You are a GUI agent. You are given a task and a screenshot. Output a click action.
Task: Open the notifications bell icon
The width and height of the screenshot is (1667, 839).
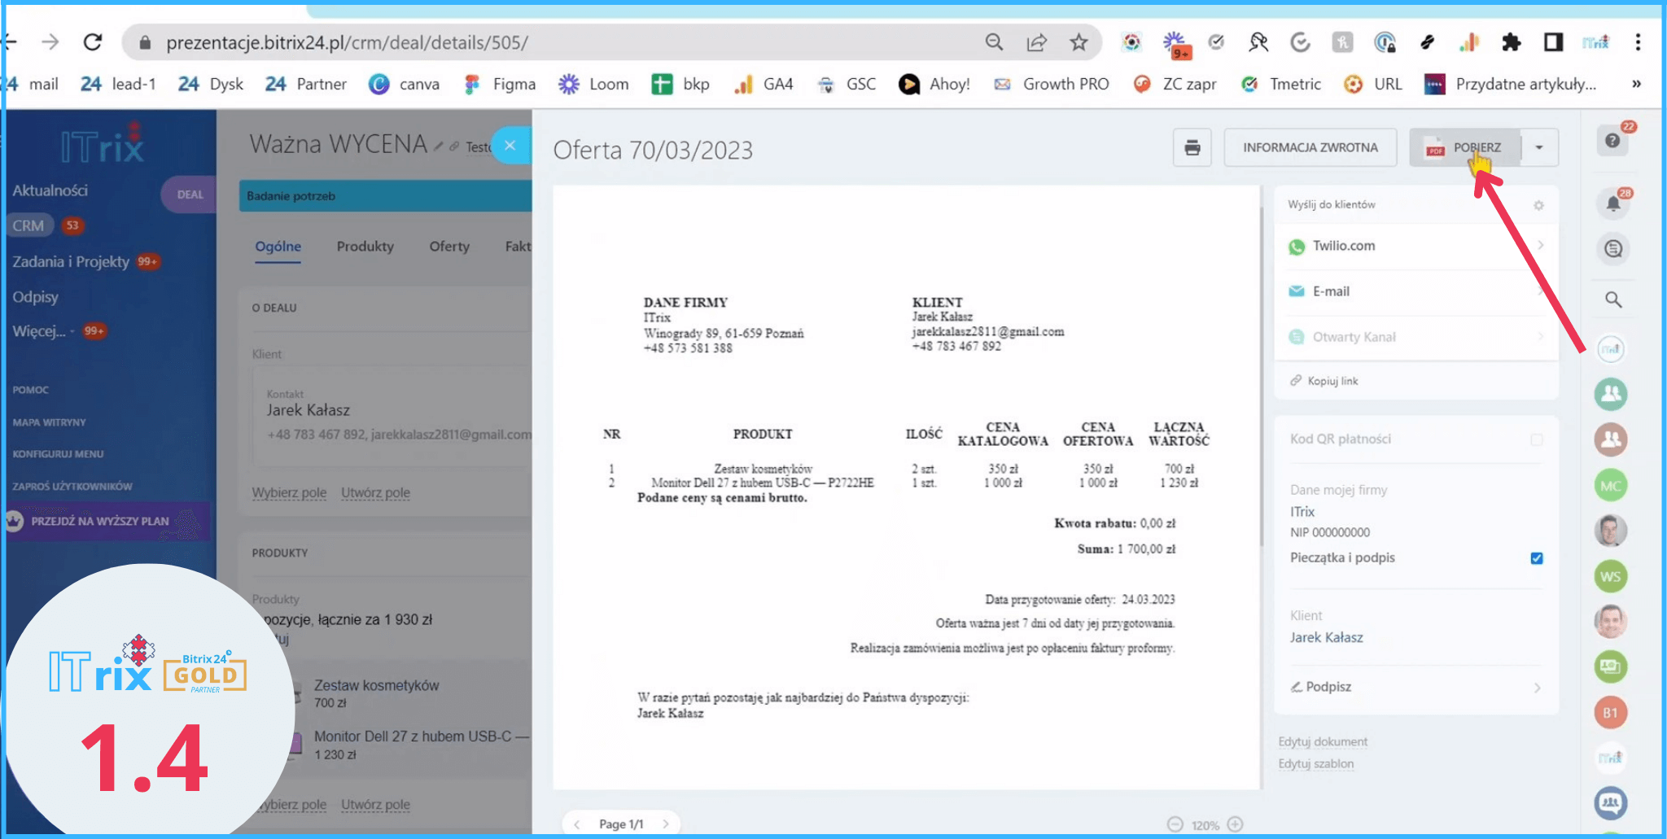1612,203
